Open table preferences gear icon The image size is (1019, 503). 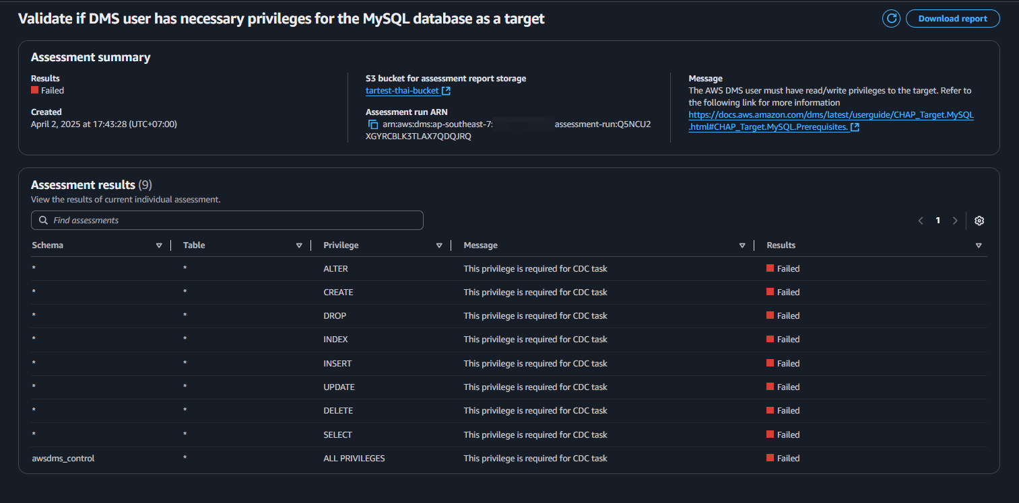(979, 221)
